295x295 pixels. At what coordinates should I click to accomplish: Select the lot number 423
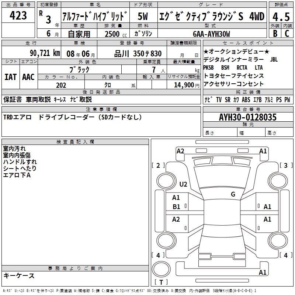(x=18, y=16)
